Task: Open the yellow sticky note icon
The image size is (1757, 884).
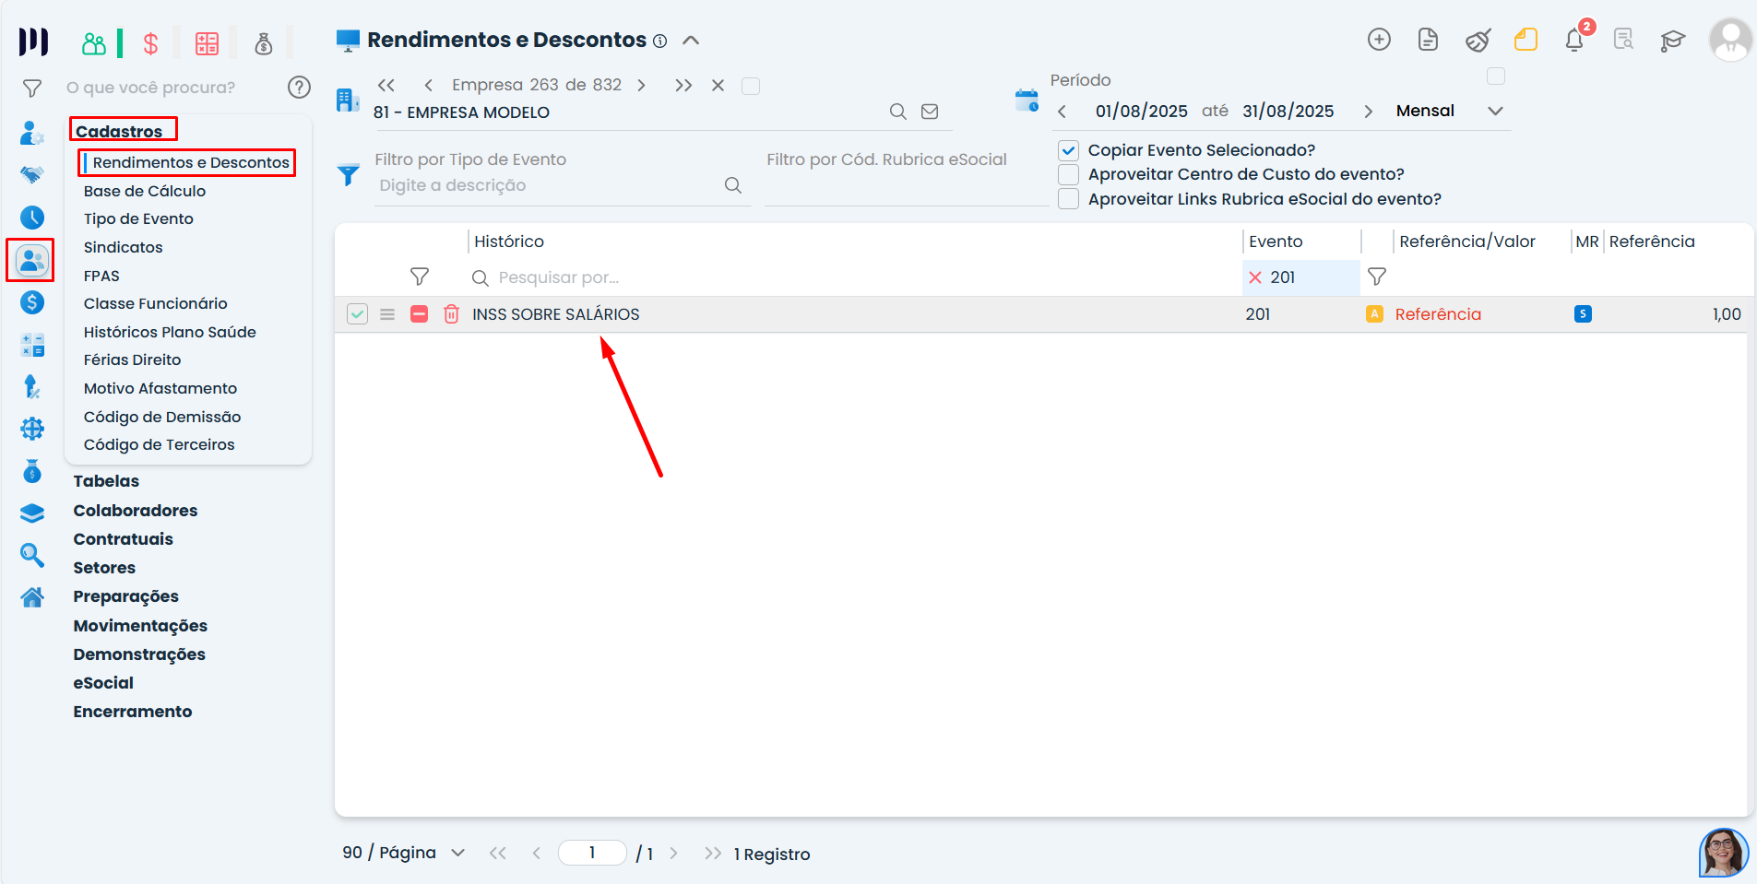Action: click(x=1526, y=39)
